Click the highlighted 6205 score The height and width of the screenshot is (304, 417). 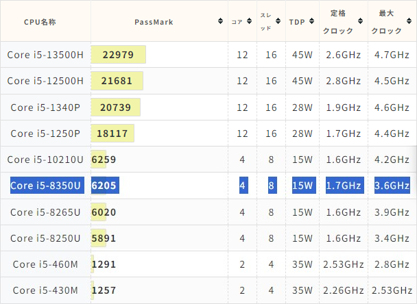pyautogui.click(x=105, y=186)
